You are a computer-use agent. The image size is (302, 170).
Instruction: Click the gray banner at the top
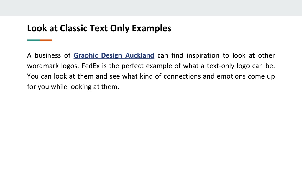[x=151, y=8]
